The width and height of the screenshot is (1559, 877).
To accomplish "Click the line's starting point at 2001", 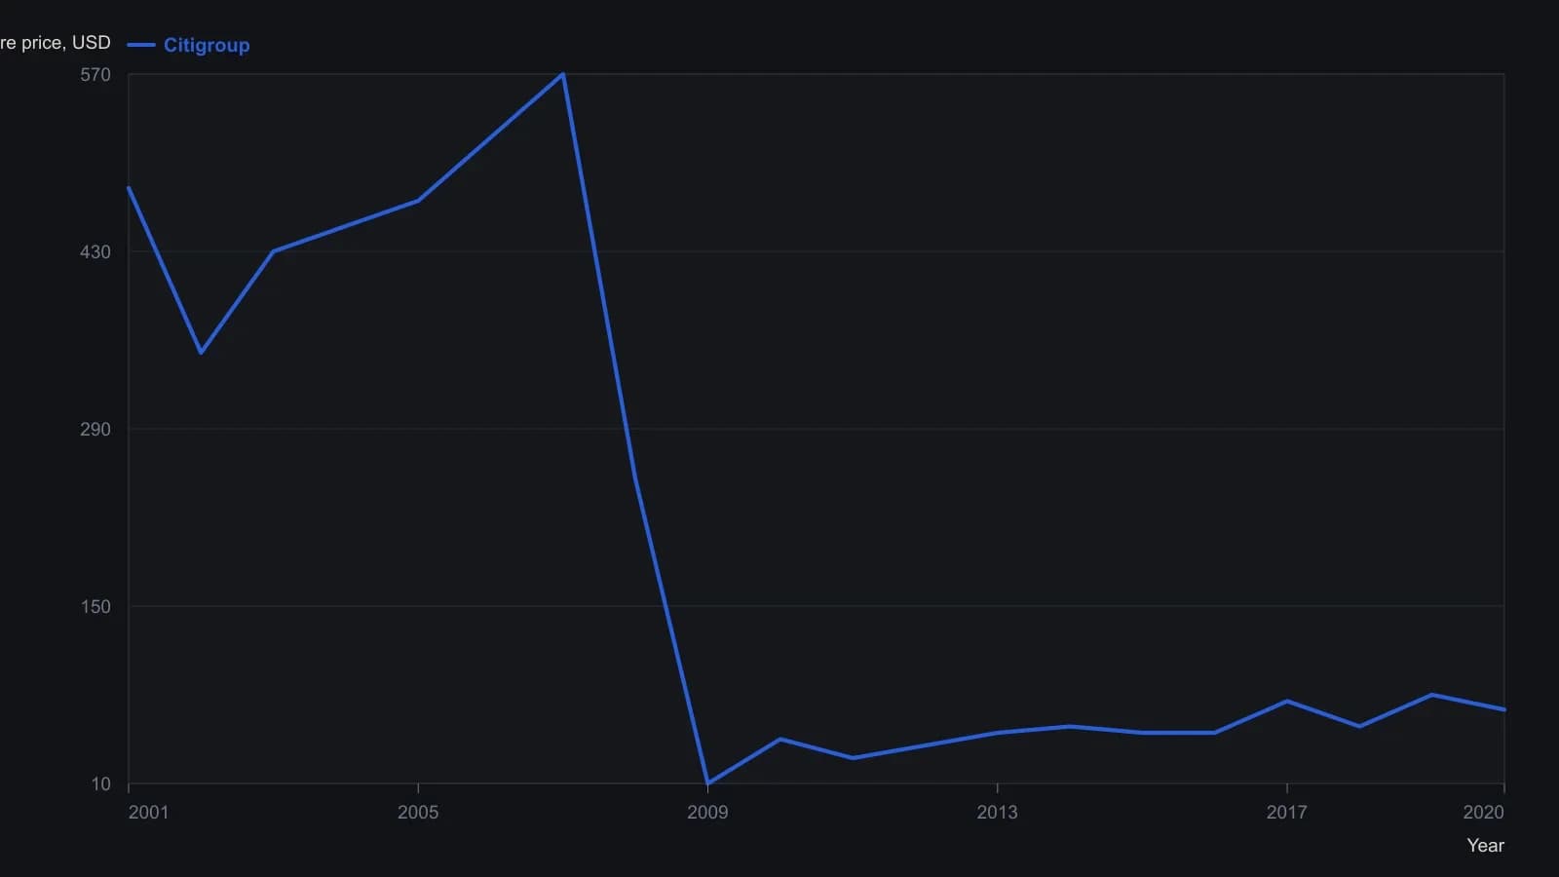I will pyautogui.click(x=129, y=188).
